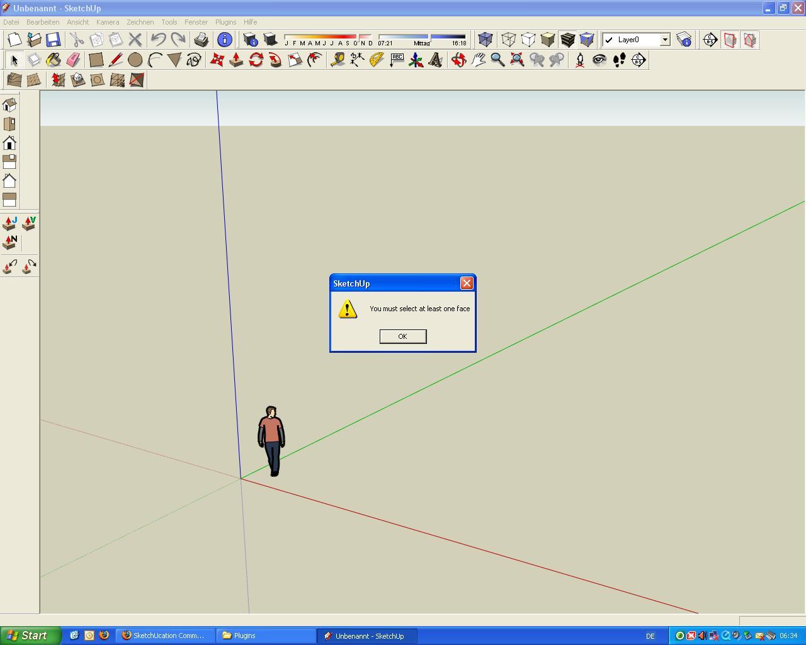
Task: Click the Undo arrow icon
Action: tap(159, 40)
